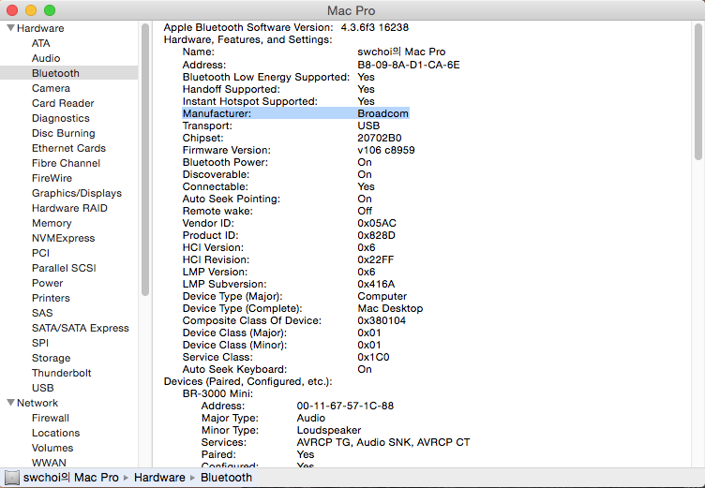This screenshot has width=705, height=488.
Task: Select WWAN under Network
Action: (x=49, y=463)
